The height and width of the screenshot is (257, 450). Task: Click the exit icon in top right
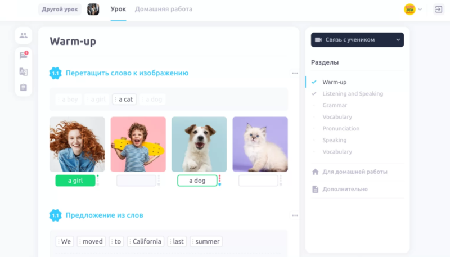tap(438, 10)
